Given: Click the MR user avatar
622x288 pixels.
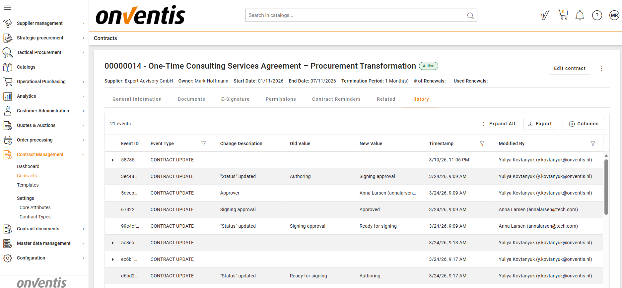Looking at the screenshot, I should pyautogui.click(x=614, y=16).
